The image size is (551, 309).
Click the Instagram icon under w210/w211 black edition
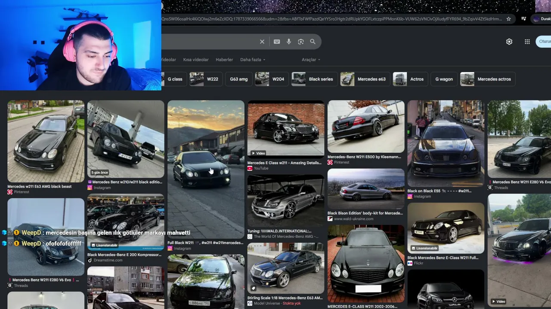[x=90, y=188]
